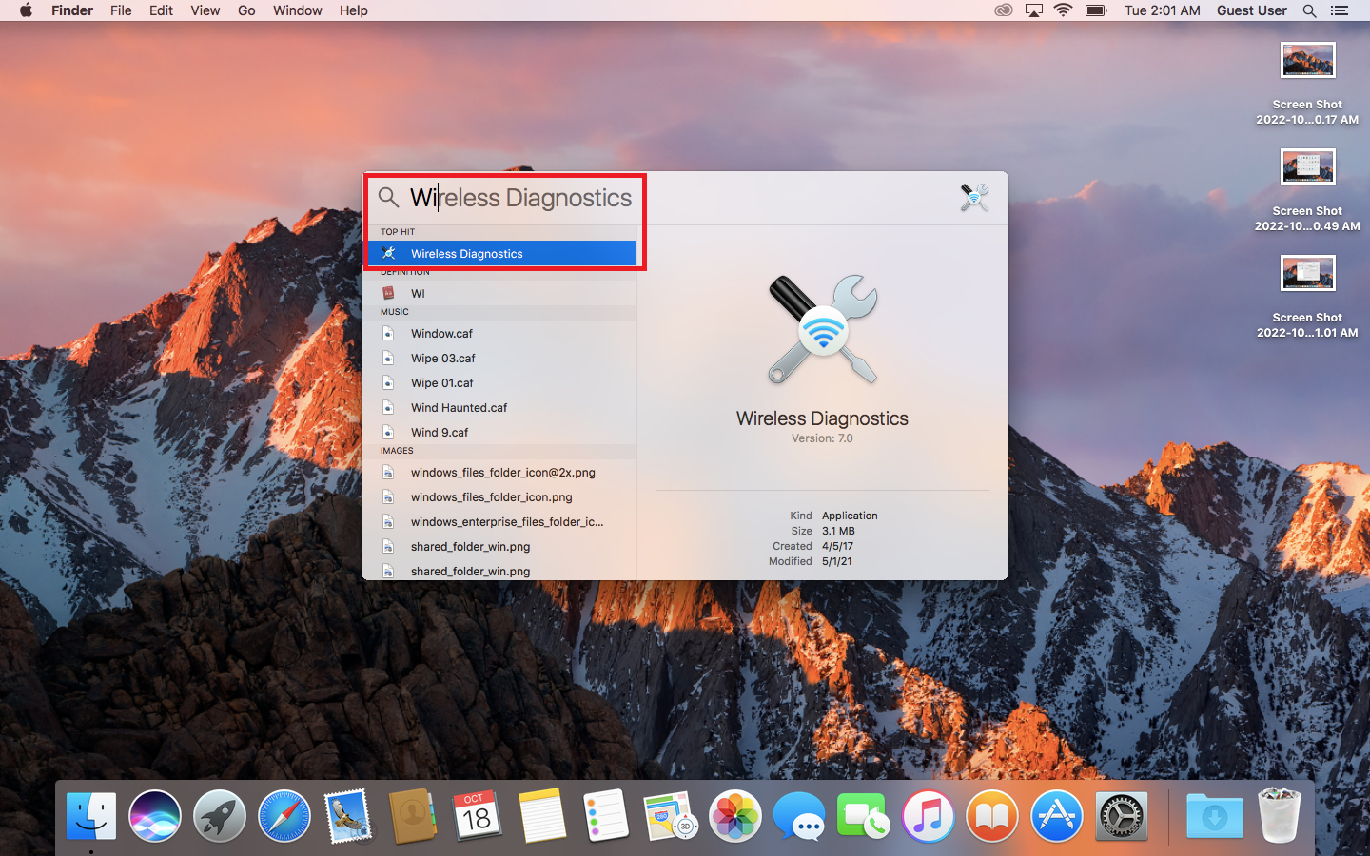Image resolution: width=1370 pixels, height=856 pixels.
Task: Open iBooks app in dock
Action: (x=992, y=816)
